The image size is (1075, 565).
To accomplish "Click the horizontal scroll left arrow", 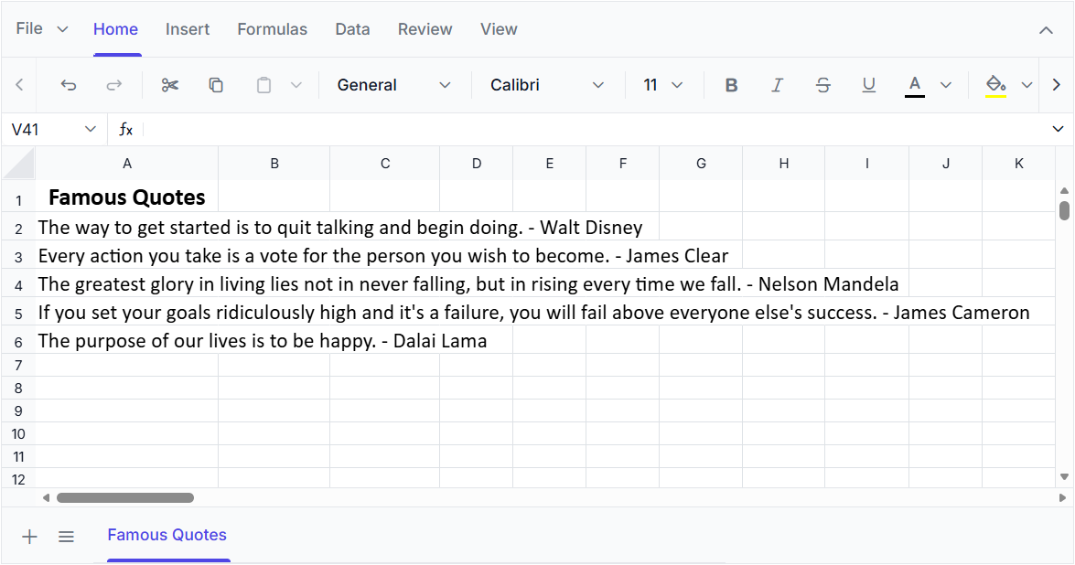I will click(46, 498).
